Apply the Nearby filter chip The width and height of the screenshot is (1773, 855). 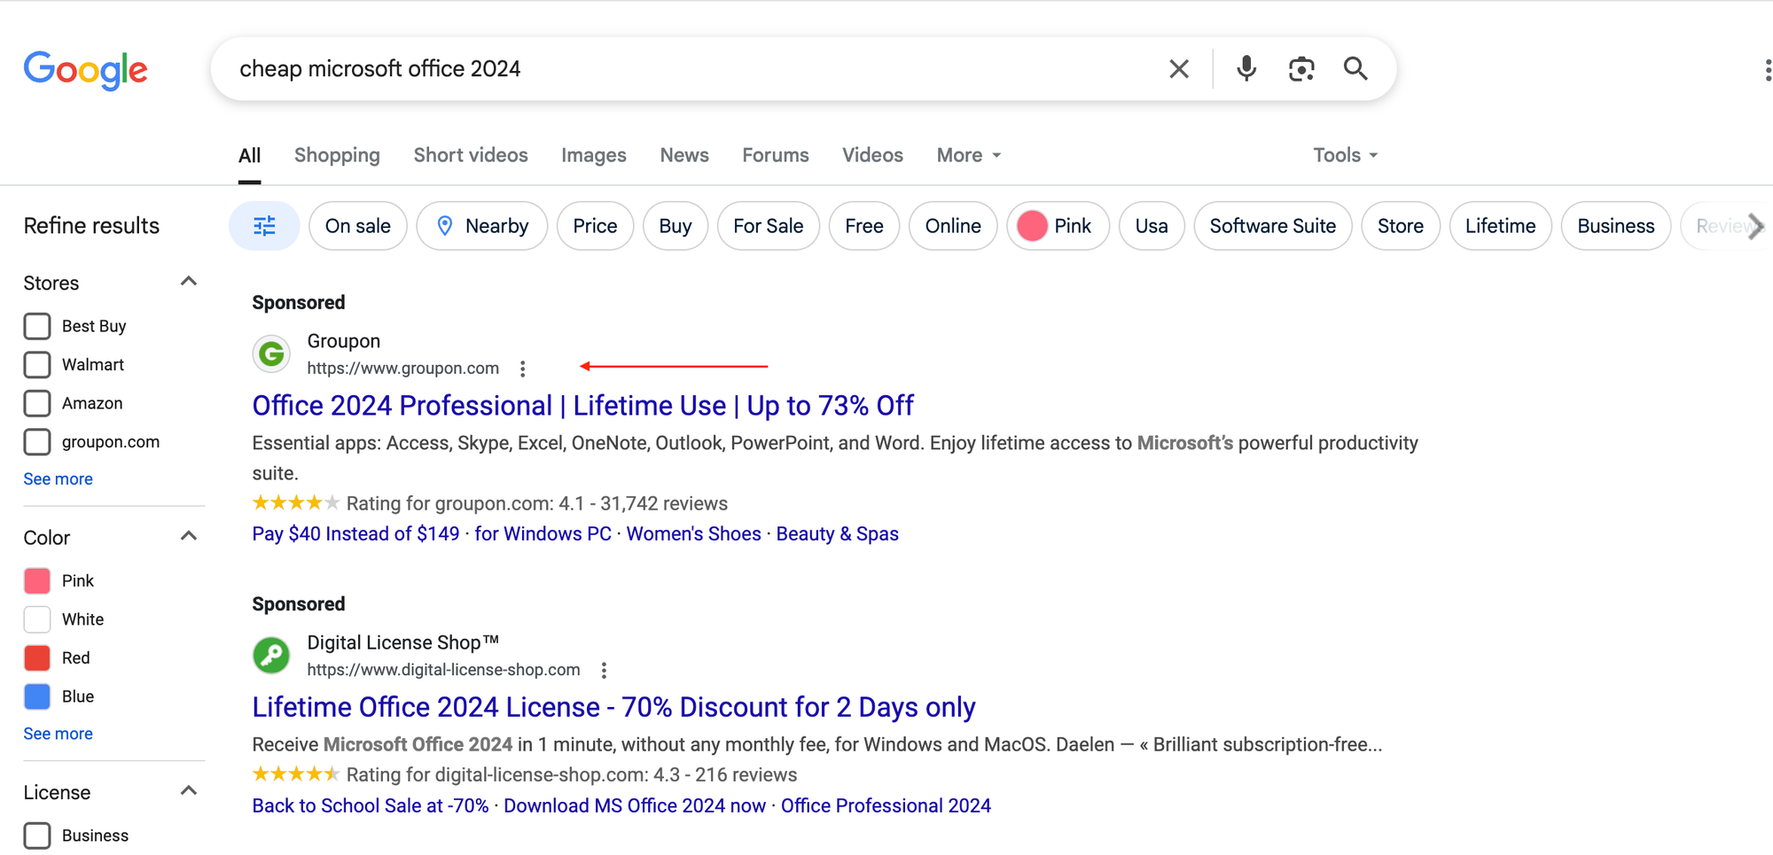[x=482, y=226]
